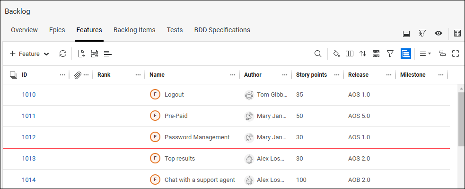Switch to the Backlog Items tab
This screenshot has height=189, width=465.
click(134, 30)
